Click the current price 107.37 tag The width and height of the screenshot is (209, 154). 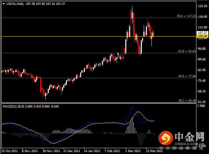click(203, 33)
